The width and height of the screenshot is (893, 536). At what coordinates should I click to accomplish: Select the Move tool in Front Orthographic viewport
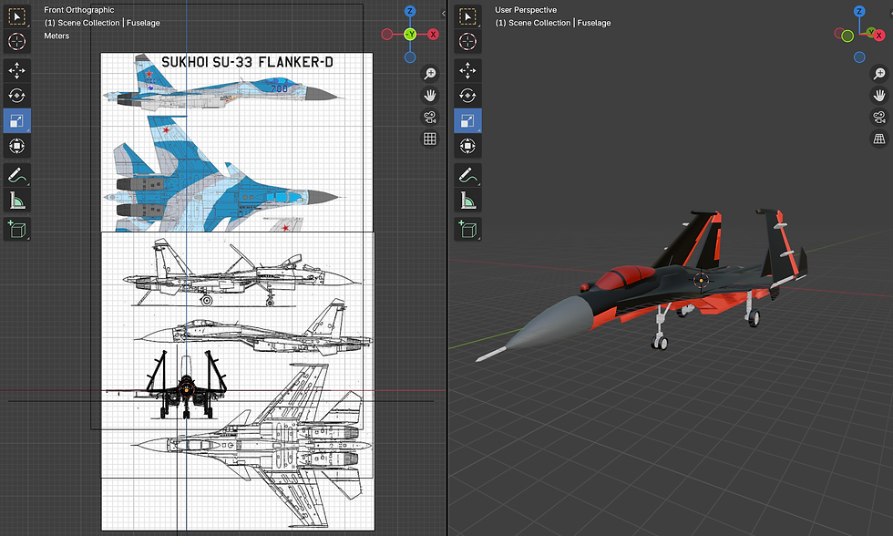click(x=17, y=70)
